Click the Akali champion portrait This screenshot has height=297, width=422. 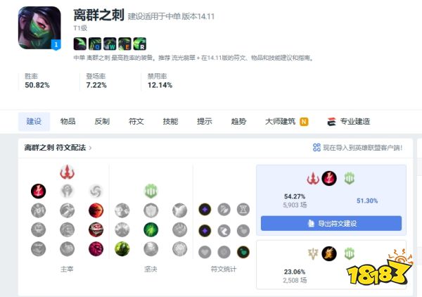(39, 28)
